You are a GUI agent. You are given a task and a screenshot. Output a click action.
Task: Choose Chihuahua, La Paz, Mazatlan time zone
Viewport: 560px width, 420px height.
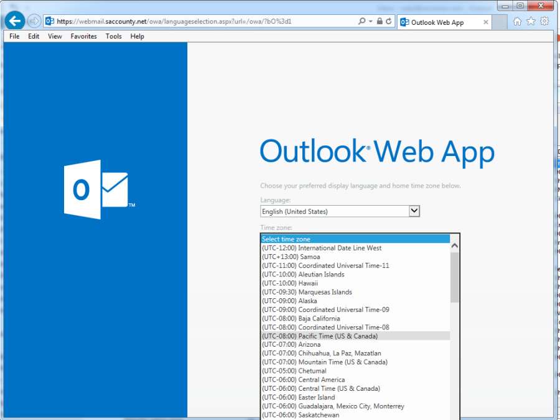(x=355, y=354)
